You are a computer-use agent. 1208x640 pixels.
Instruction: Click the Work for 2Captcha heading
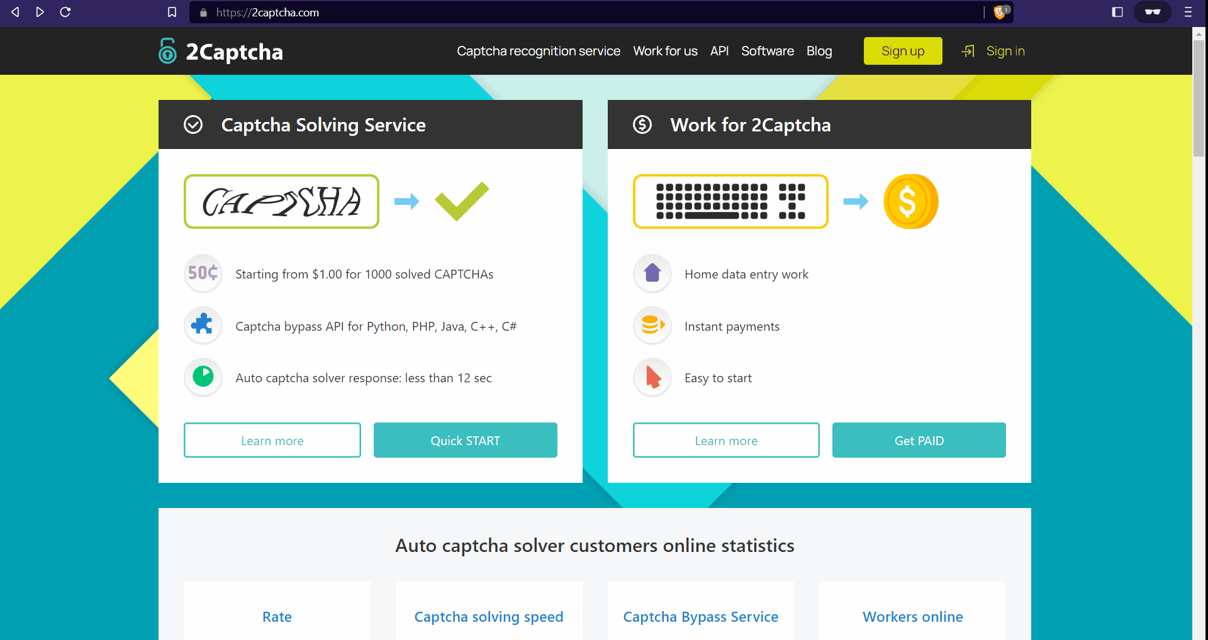tap(751, 124)
